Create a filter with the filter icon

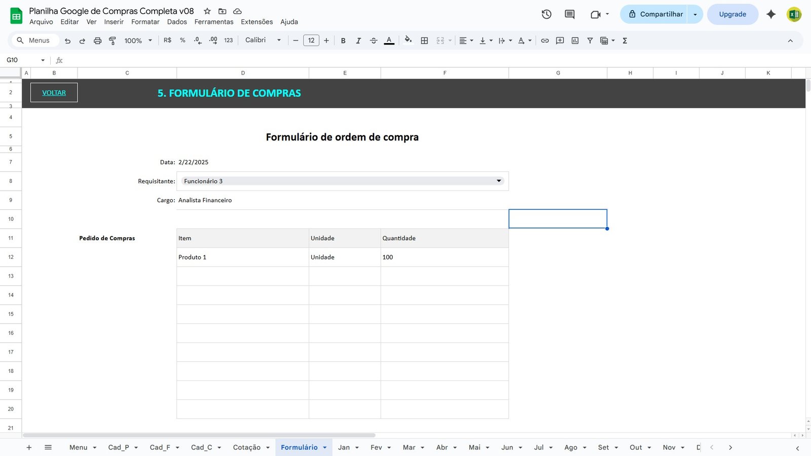coord(589,40)
